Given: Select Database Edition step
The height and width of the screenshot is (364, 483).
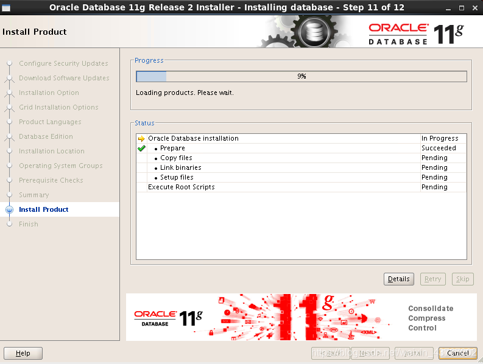Looking at the screenshot, I should (x=46, y=136).
